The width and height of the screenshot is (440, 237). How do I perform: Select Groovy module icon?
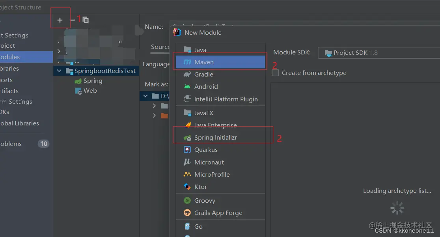click(187, 200)
